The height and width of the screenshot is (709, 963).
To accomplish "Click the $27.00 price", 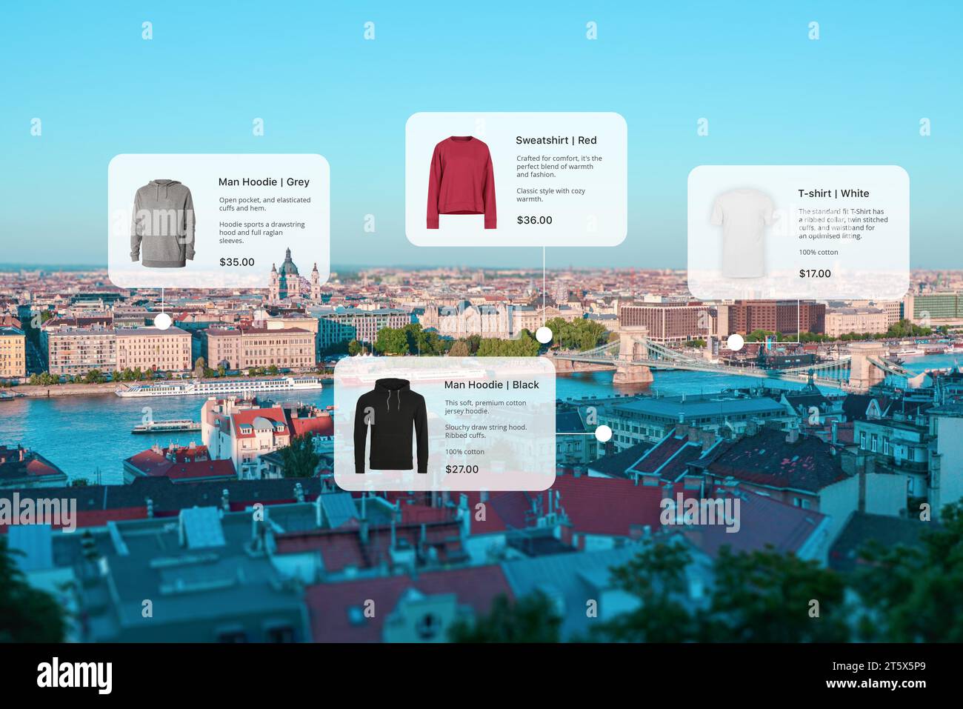I will point(462,469).
